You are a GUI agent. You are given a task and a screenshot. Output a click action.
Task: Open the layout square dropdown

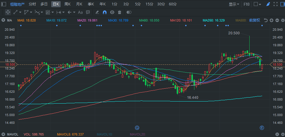257,4
